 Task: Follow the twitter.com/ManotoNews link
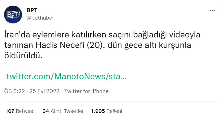tap(66, 76)
